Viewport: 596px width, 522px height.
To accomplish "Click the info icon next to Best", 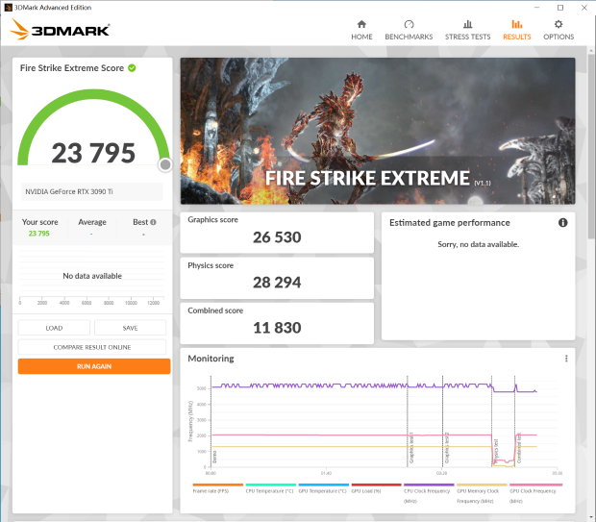I will pyautogui.click(x=153, y=222).
